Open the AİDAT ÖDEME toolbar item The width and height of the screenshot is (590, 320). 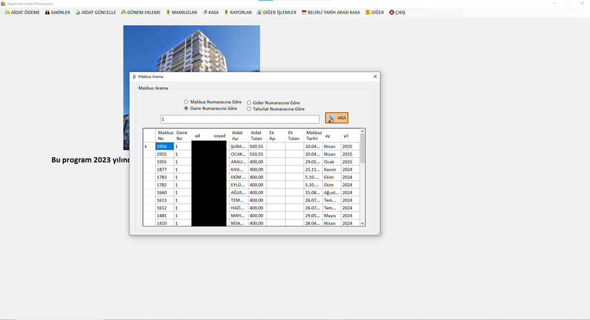[x=22, y=13]
